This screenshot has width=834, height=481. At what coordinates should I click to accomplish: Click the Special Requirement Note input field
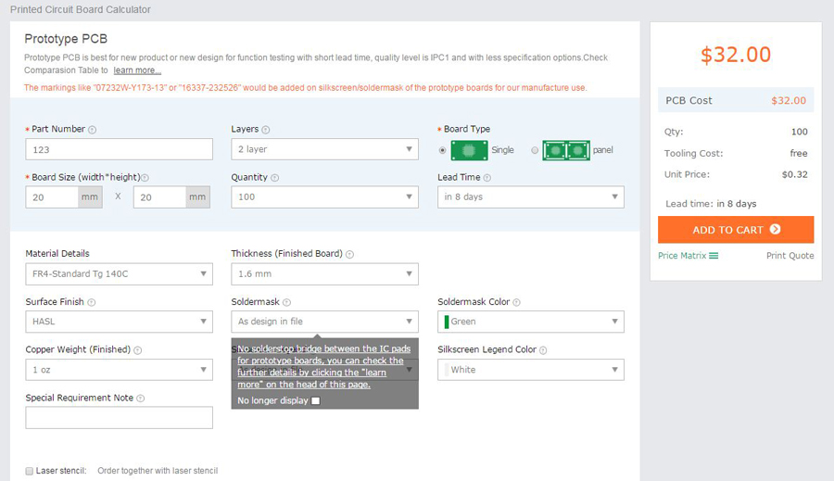point(119,418)
